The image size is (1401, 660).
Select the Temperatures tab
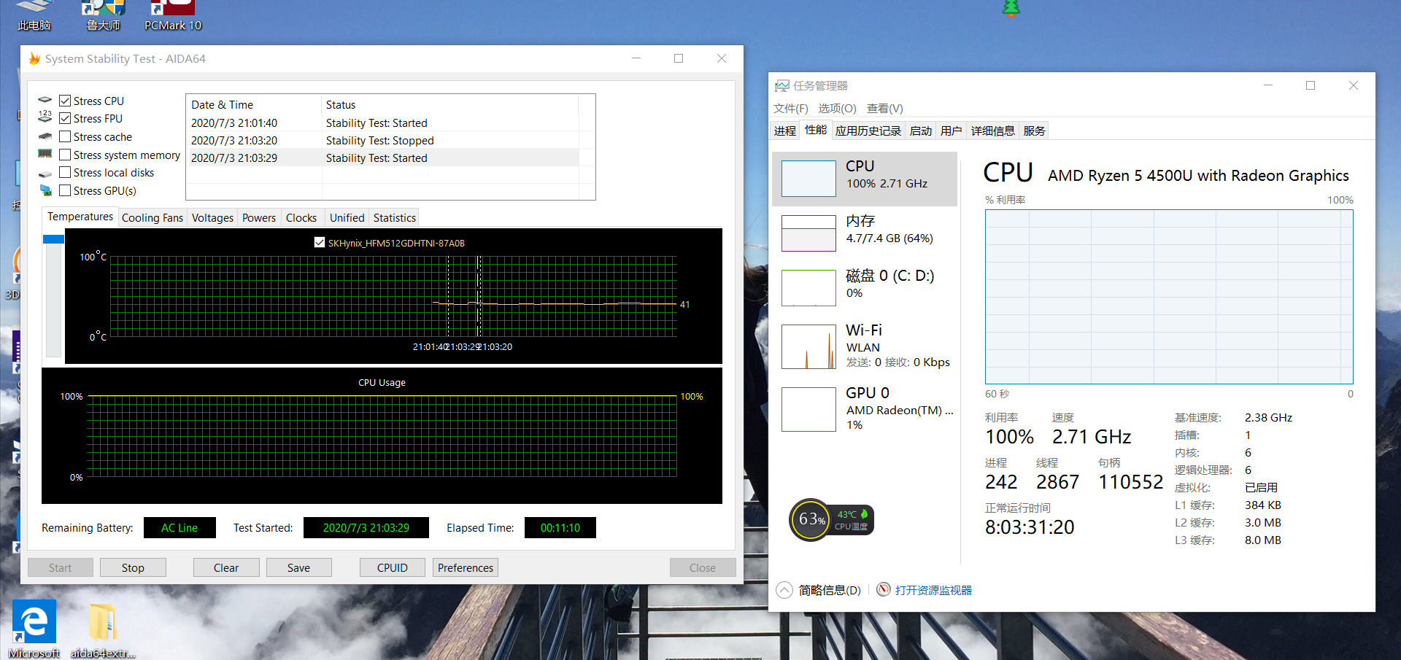point(80,217)
